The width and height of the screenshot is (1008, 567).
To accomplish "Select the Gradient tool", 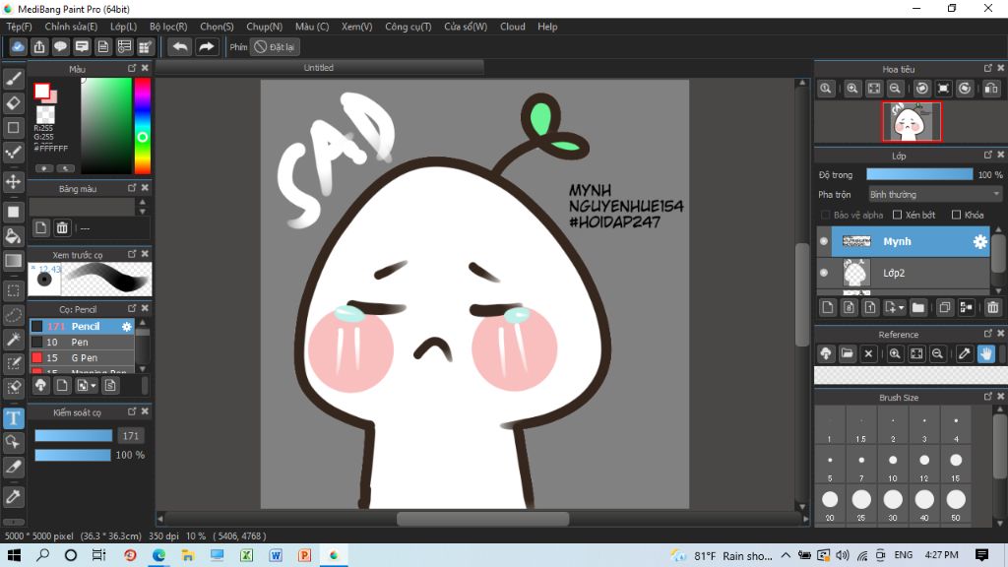I will tap(14, 260).
